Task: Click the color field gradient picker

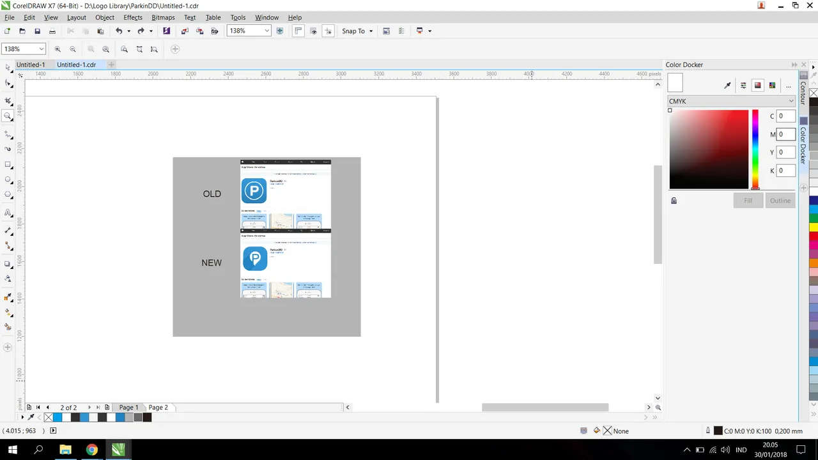Action: point(709,149)
